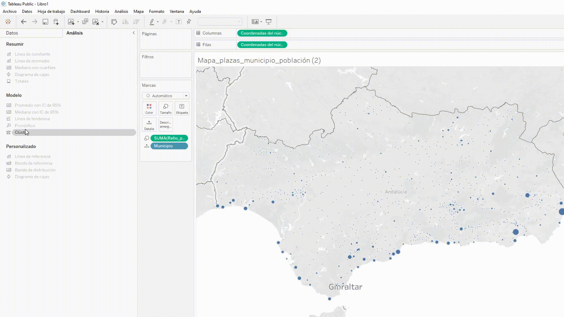The width and height of the screenshot is (564, 317).
Task: Click the swap rows and columns icon
Action: tap(114, 22)
